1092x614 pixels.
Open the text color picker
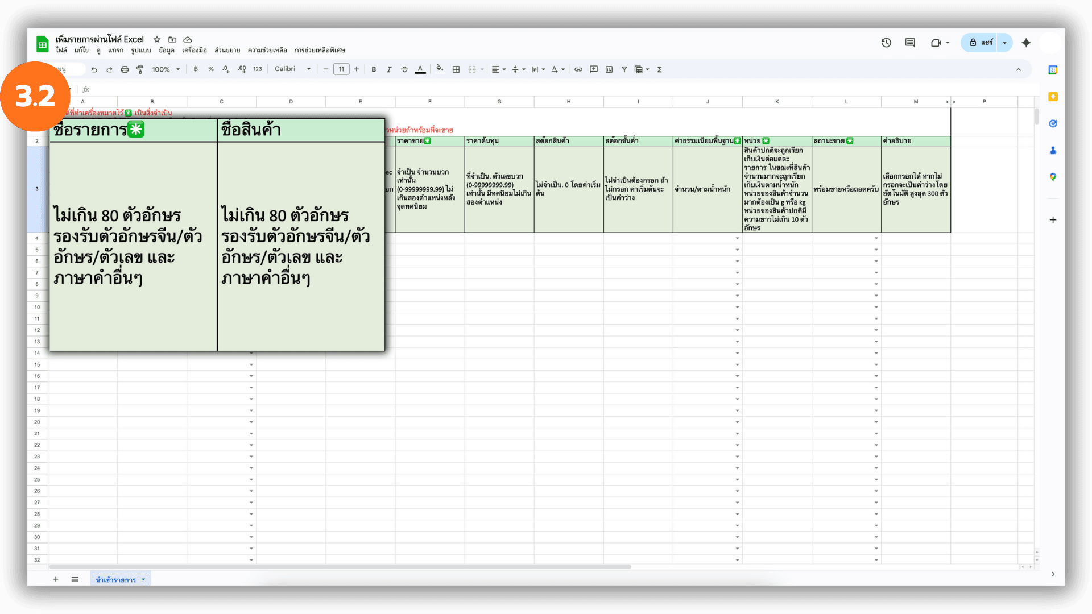point(420,69)
